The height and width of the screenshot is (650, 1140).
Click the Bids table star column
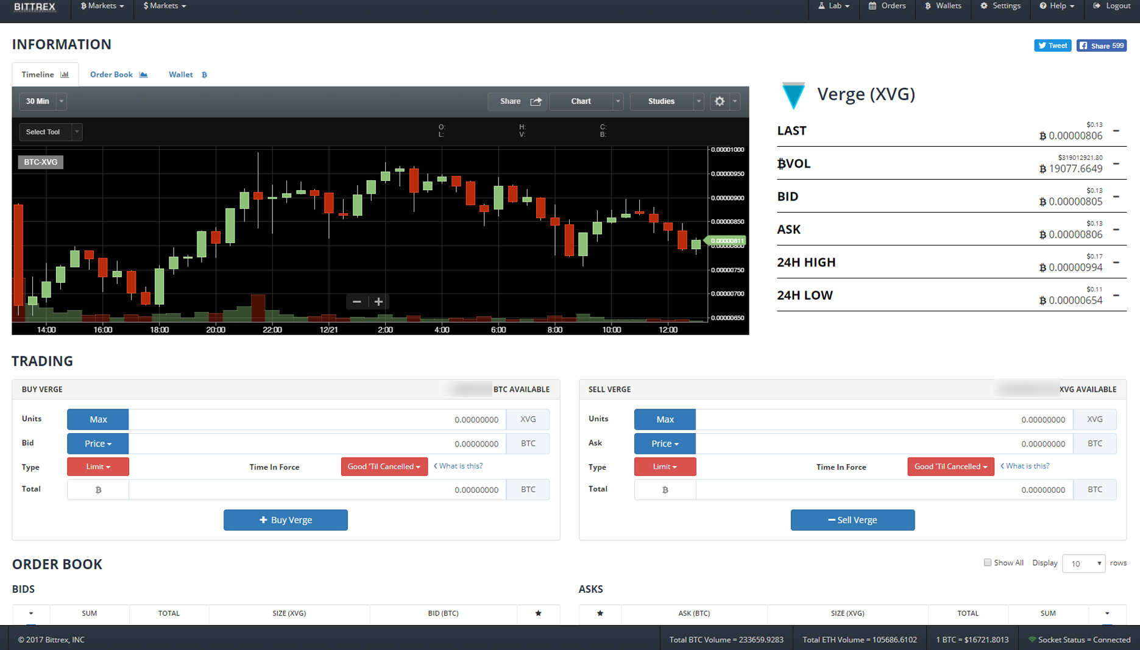[x=538, y=613]
